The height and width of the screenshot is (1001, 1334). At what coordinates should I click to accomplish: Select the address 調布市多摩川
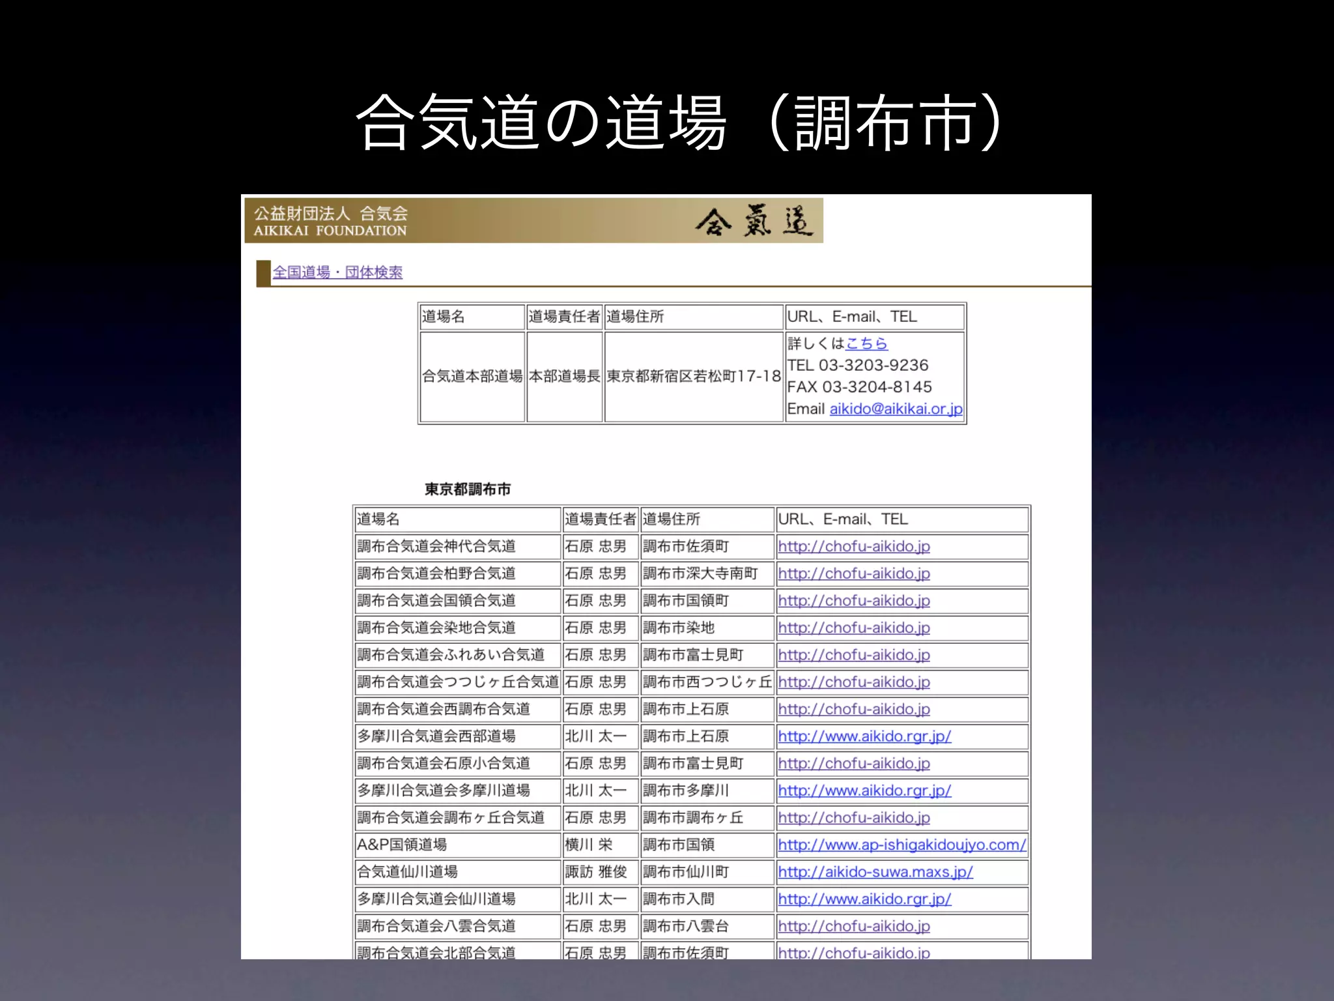click(687, 791)
